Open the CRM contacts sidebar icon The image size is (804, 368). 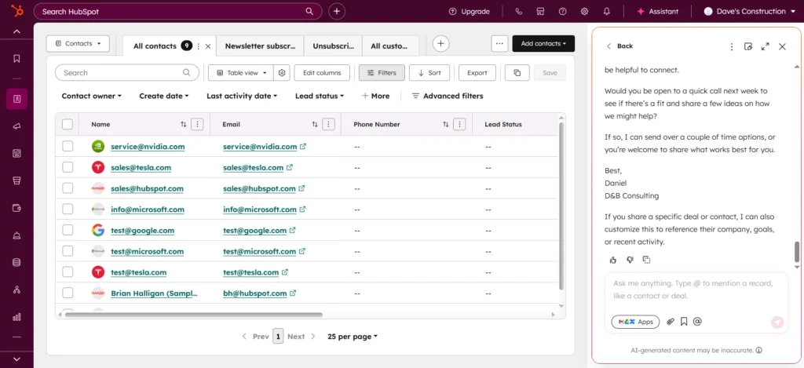[16, 99]
